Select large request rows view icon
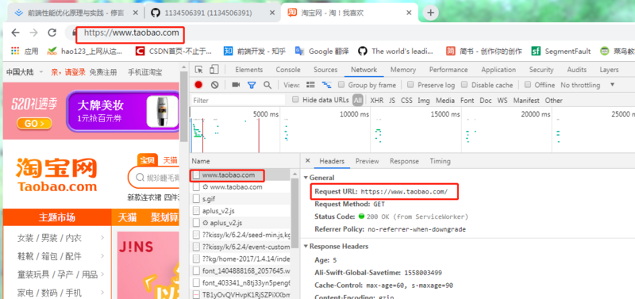This screenshot has height=299, width=635. (310, 85)
